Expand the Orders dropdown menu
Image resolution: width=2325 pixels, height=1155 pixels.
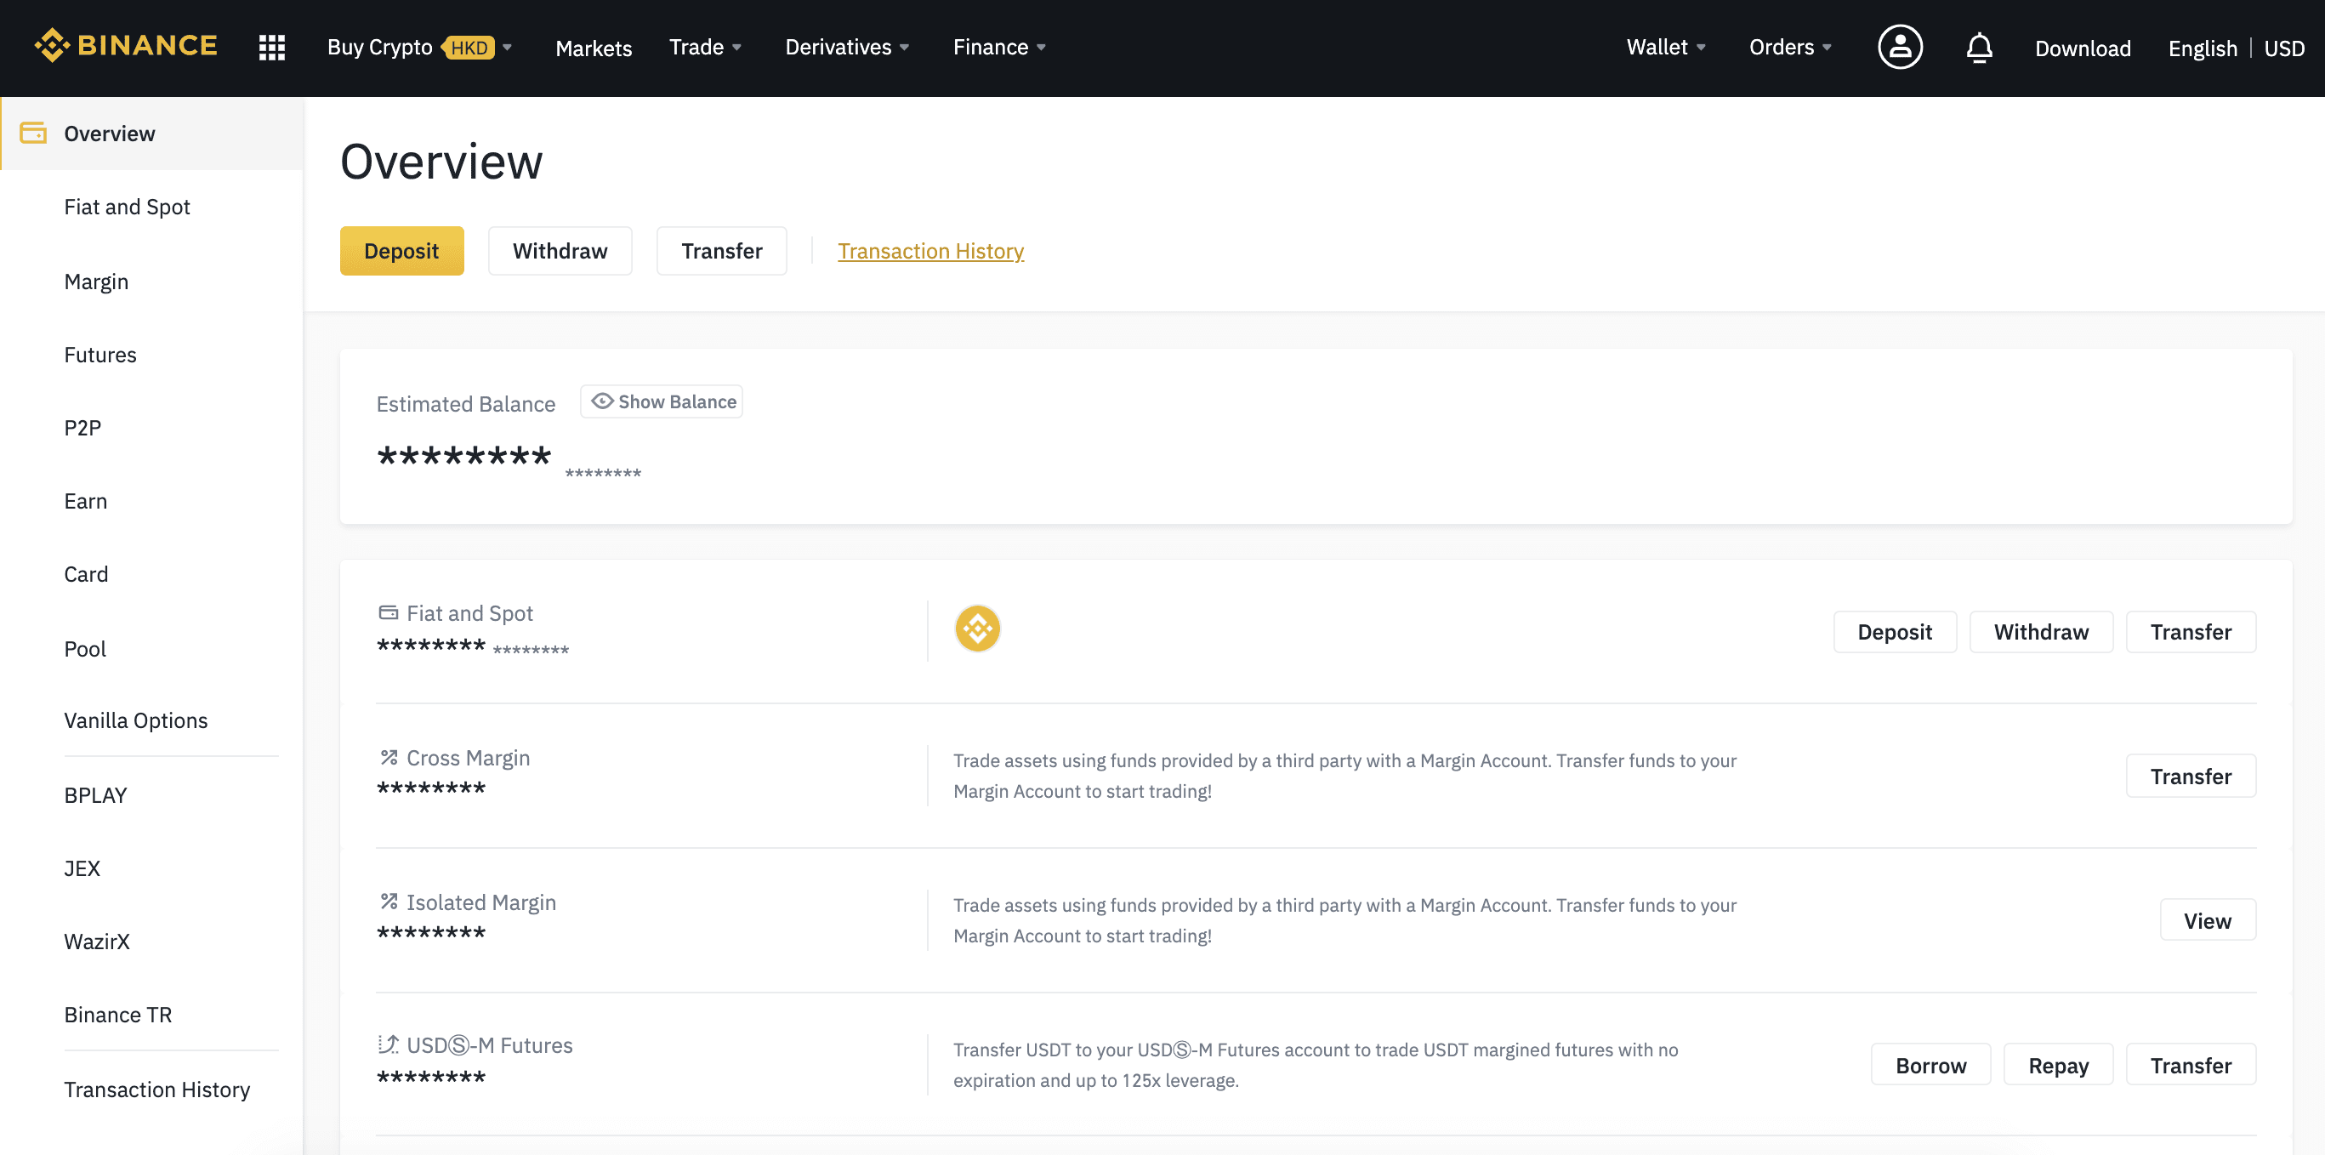pos(1791,47)
